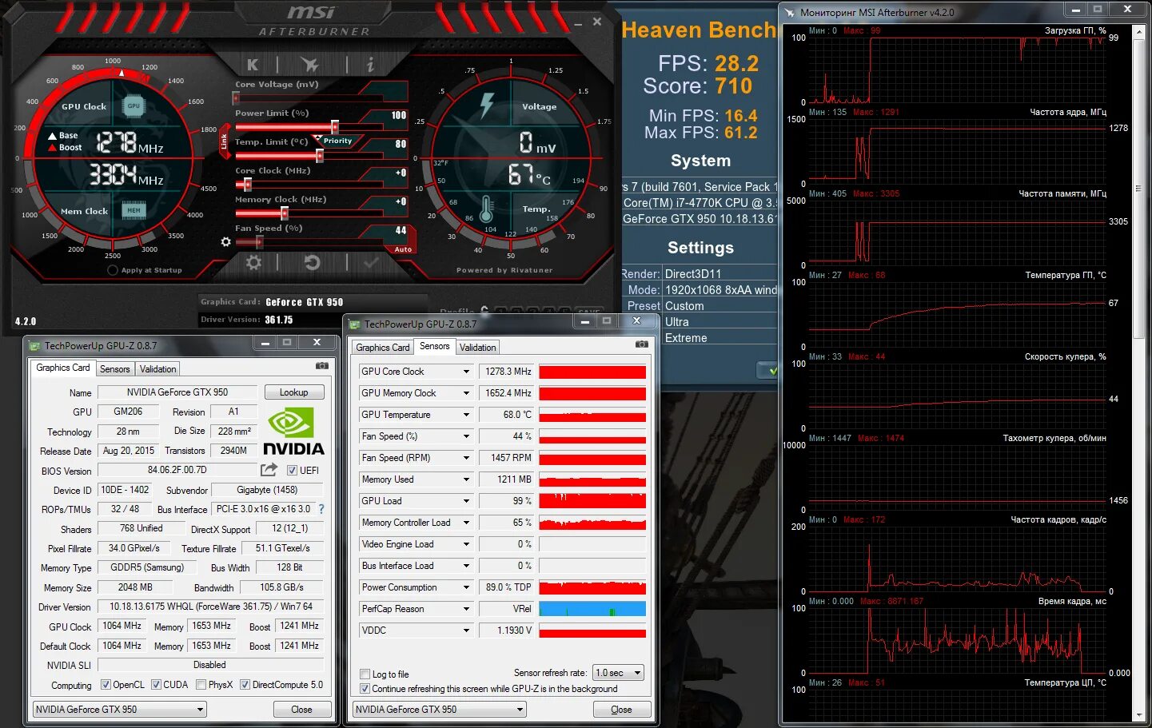Open Afterburner settings gear below the sliders
Viewport: 1152px width, 728px height.
(253, 262)
